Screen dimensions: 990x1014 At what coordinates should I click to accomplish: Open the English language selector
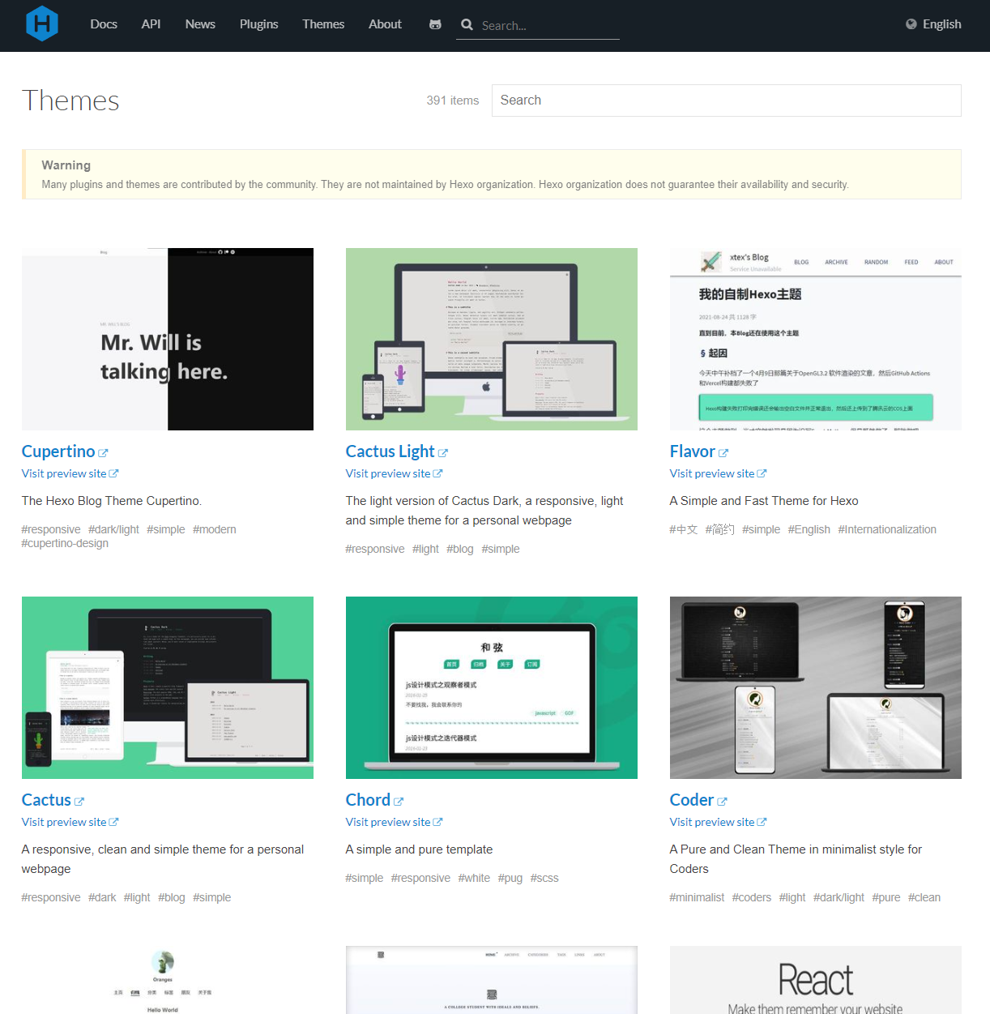[933, 24]
